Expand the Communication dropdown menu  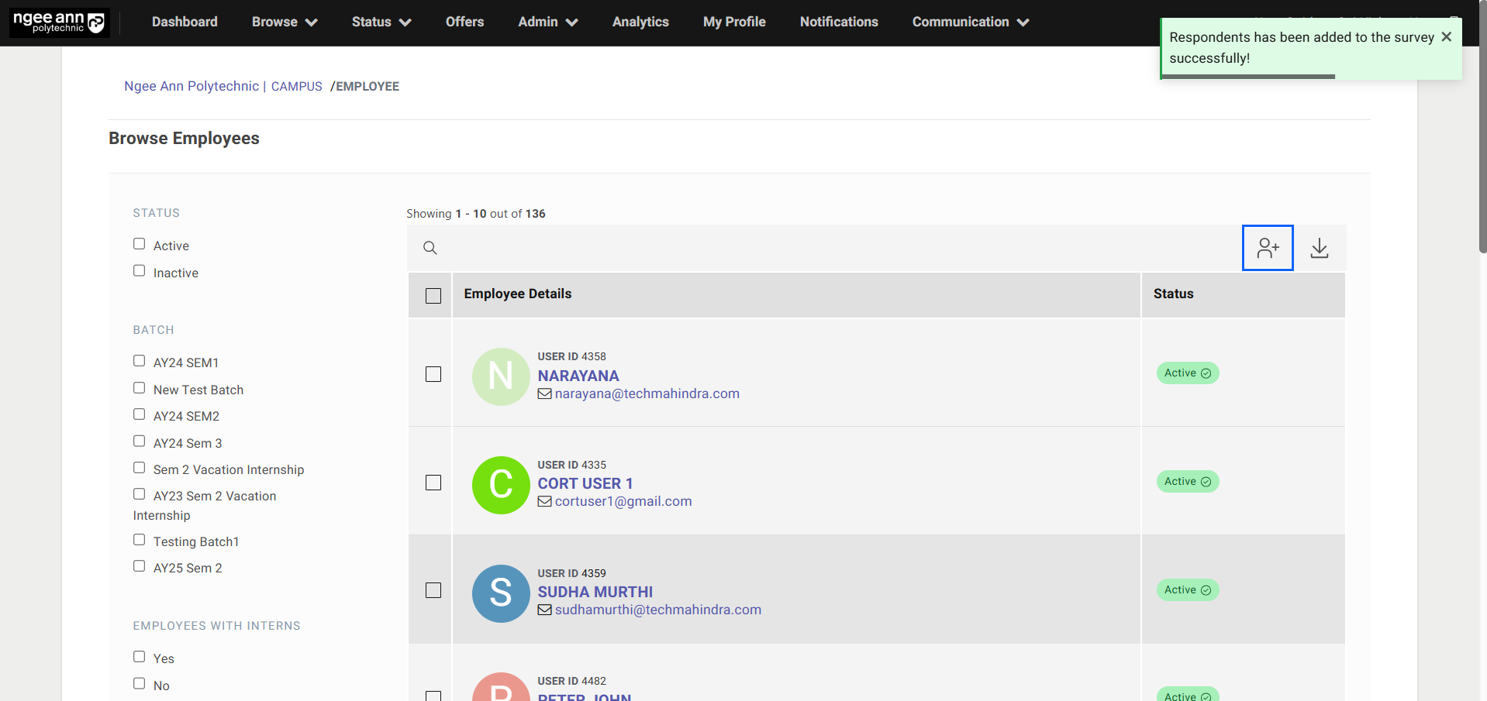point(970,22)
